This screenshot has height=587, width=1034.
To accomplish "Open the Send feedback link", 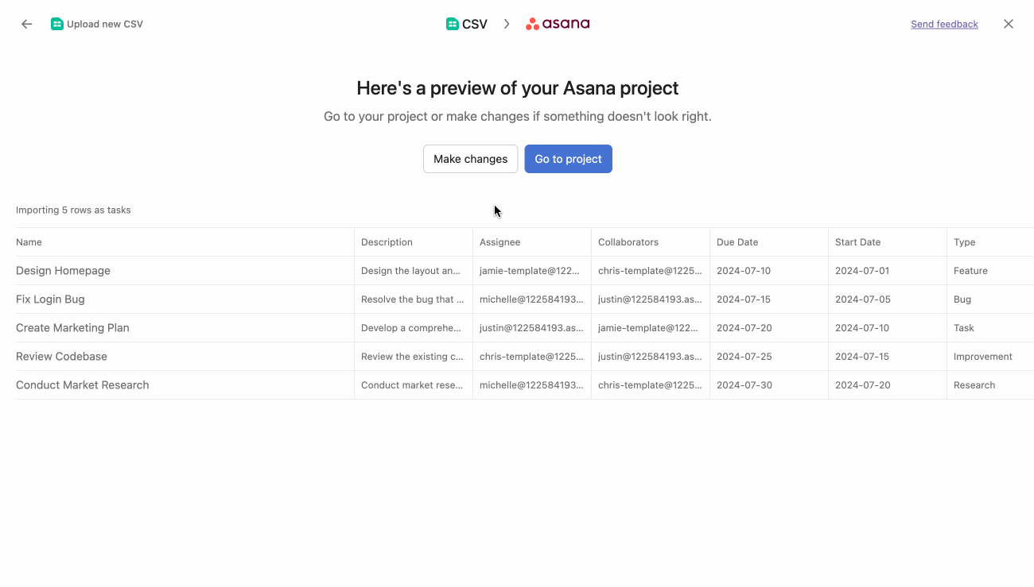I will pyautogui.click(x=944, y=25).
